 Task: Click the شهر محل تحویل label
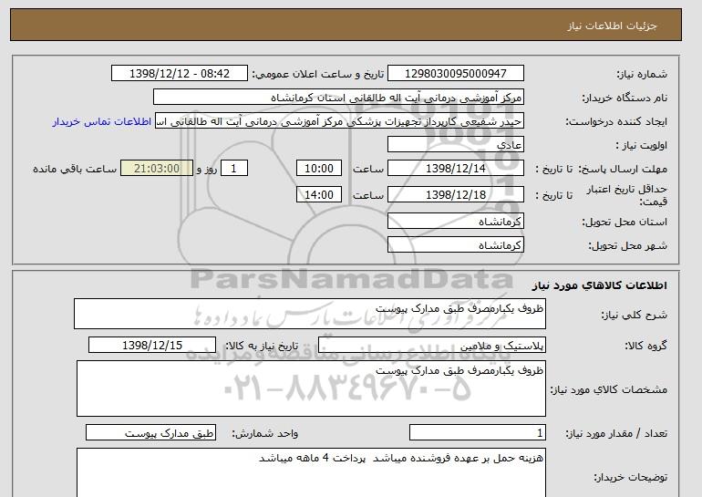pyautogui.click(x=627, y=245)
